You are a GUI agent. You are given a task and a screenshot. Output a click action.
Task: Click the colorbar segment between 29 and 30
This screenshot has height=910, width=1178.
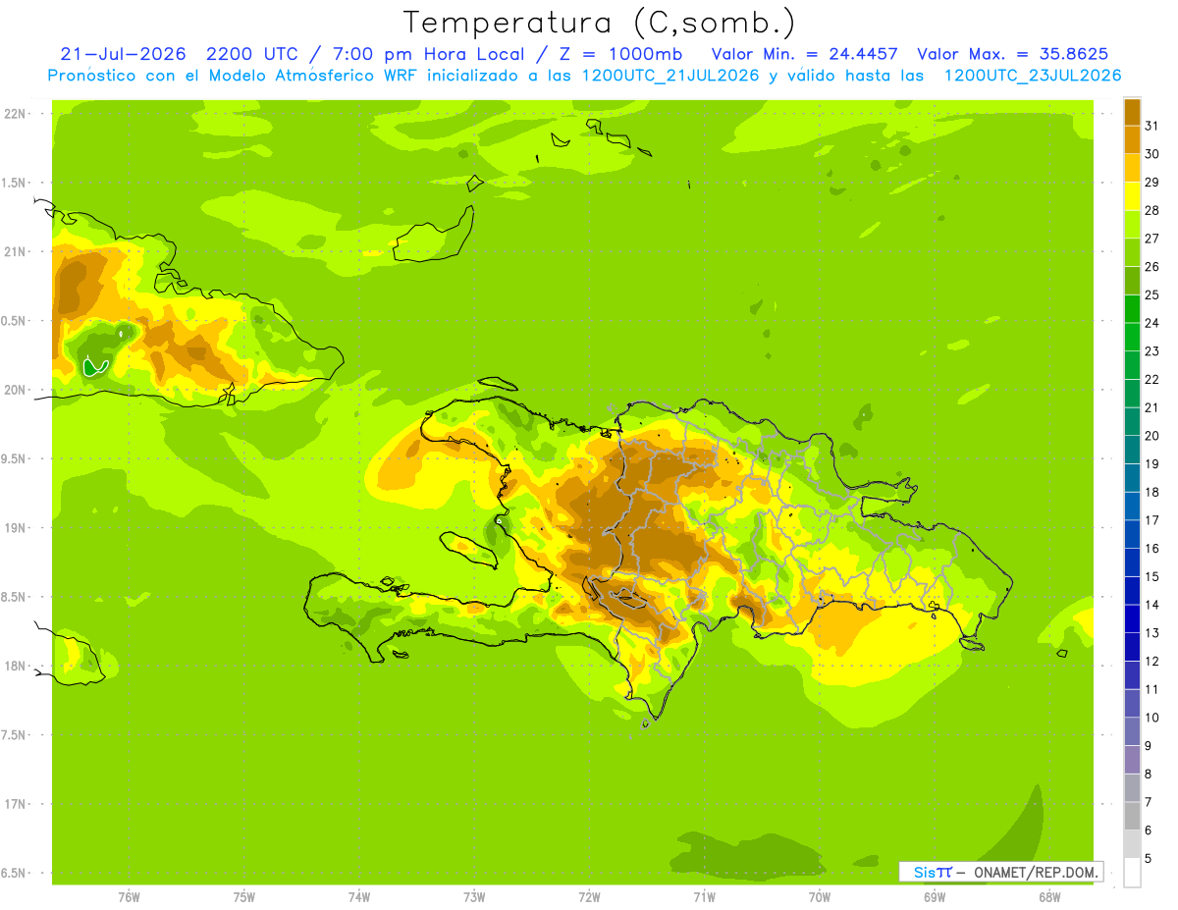click(x=1132, y=168)
